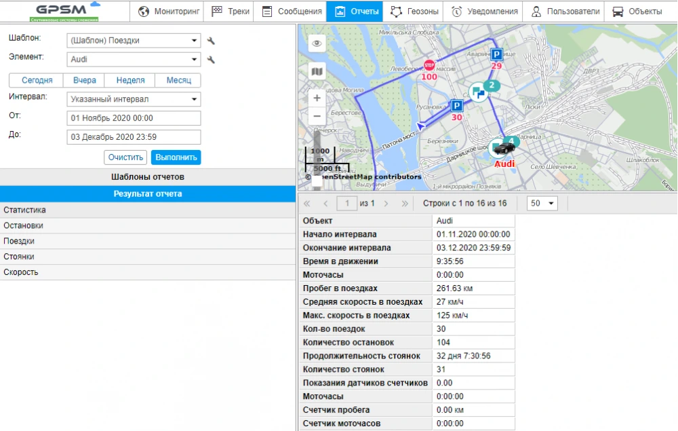Select the Сегодня period option

[x=37, y=80]
